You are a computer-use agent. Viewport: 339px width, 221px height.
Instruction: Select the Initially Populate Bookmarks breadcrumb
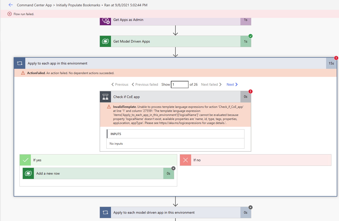78,5
